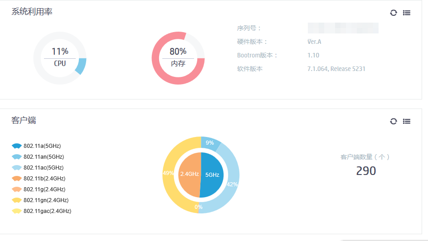
Task: Toggle 802.11b(2.4GHz) legend icon
Action: click(x=17, y=179)
